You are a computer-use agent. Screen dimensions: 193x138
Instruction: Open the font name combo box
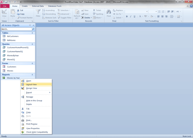tap(137, 11)
